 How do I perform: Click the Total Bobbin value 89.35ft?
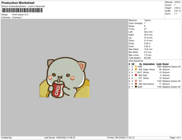tap(147, 58)
